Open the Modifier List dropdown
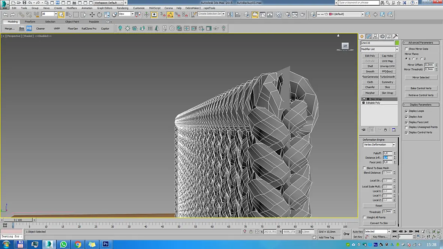Image resolution: width=443 pixels, height=249 pixels. pyautogui.click(x=380, y=49)
